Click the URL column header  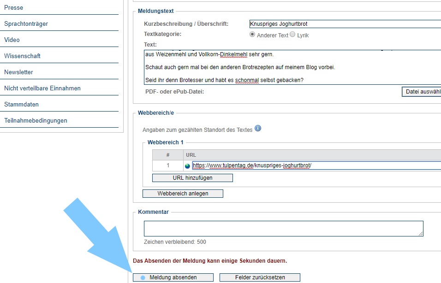pos(191,155)
